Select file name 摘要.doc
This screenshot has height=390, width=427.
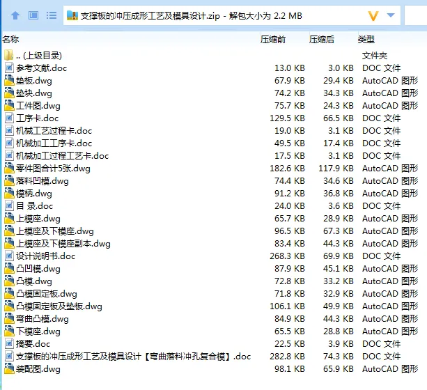tap(33, 344)
